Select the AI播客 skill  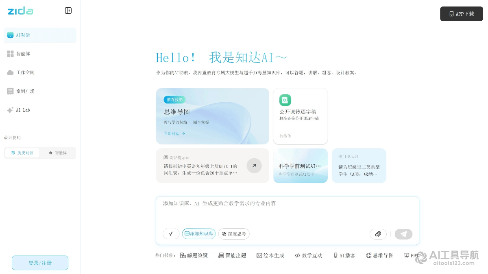tap(344, 255)
